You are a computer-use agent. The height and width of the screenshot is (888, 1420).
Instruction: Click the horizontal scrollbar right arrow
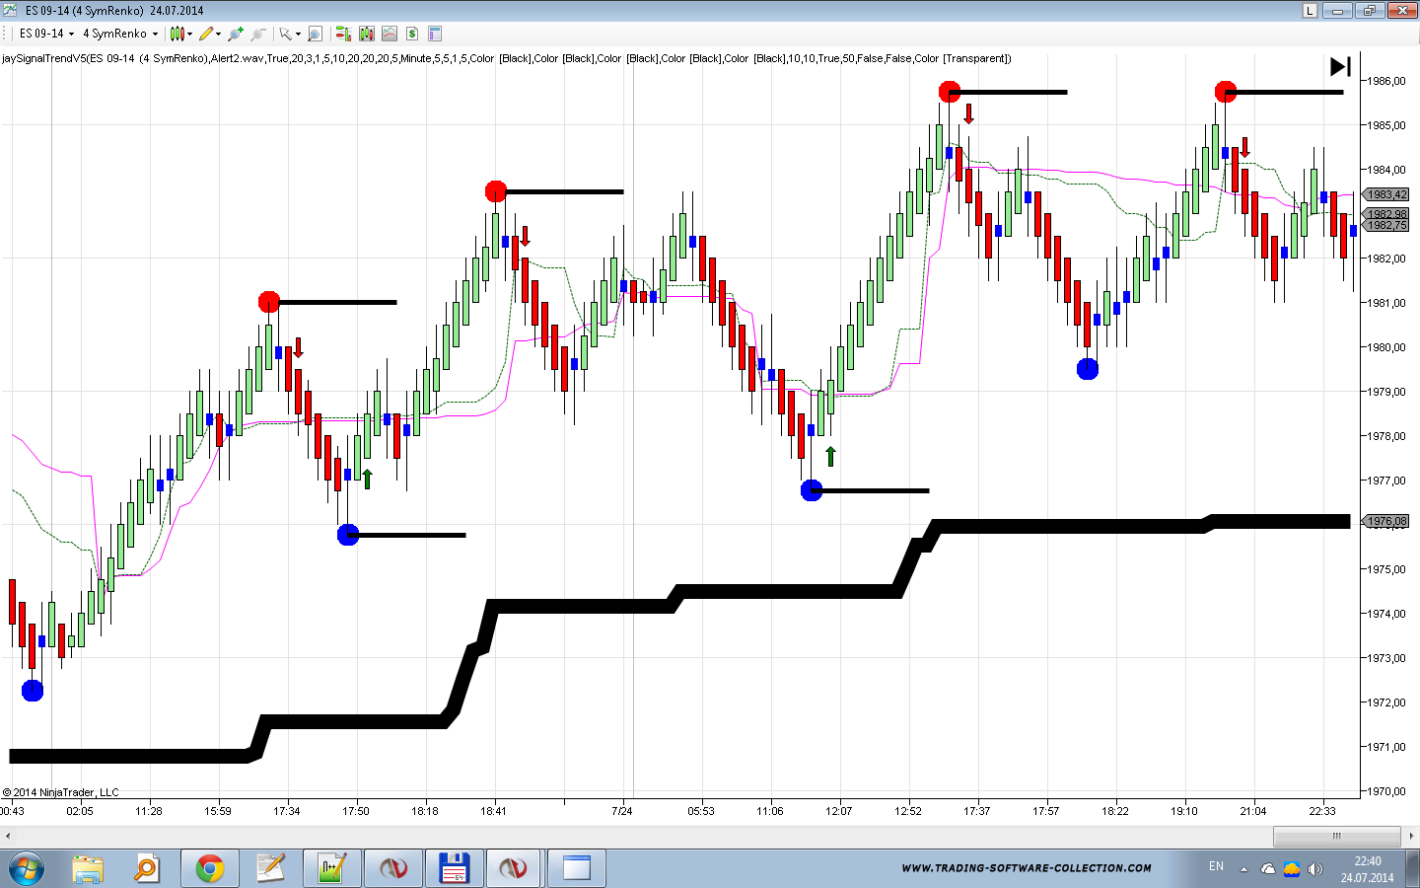pos(1411,836)
